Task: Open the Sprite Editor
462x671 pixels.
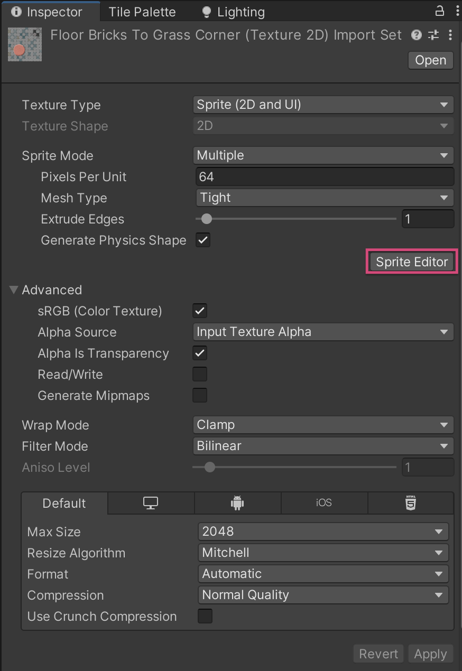Action: point(411,262)
